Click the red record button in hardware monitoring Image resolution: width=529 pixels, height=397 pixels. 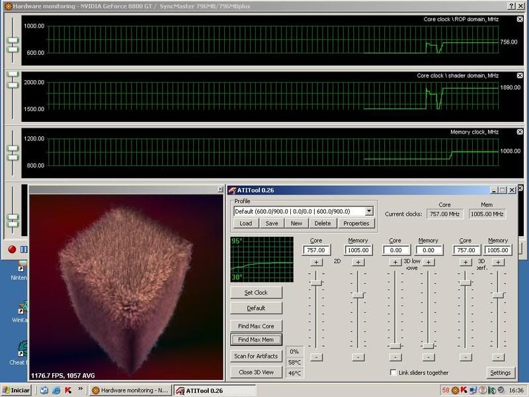tap(12, 249)
